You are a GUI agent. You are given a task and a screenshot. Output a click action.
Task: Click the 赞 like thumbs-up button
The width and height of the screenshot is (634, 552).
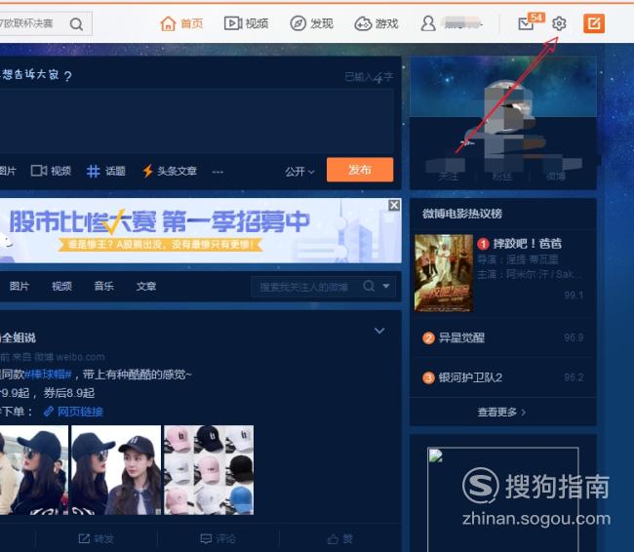(x=340, y=538)
